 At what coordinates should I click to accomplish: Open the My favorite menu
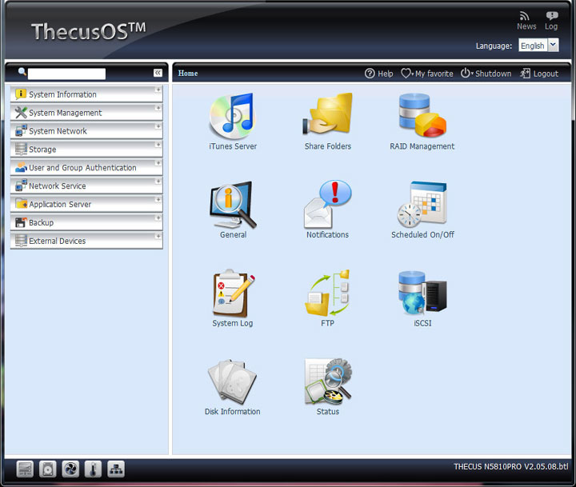coord(427,74)
